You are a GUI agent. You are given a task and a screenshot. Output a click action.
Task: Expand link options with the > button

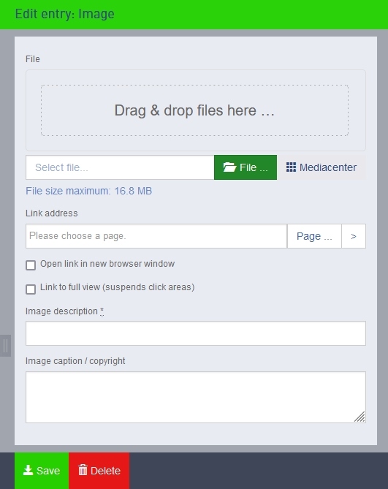coord(354,236)
